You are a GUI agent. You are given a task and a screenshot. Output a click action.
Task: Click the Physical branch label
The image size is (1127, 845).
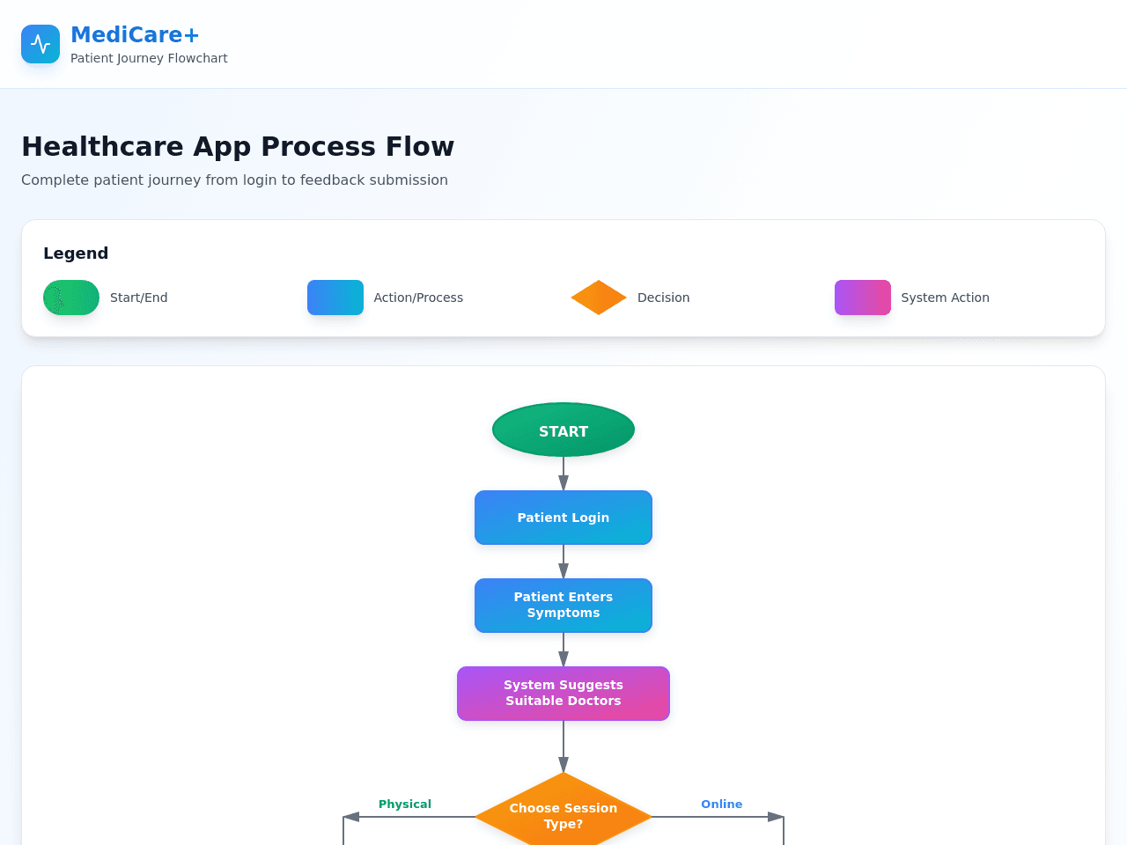tap(405, 805)
